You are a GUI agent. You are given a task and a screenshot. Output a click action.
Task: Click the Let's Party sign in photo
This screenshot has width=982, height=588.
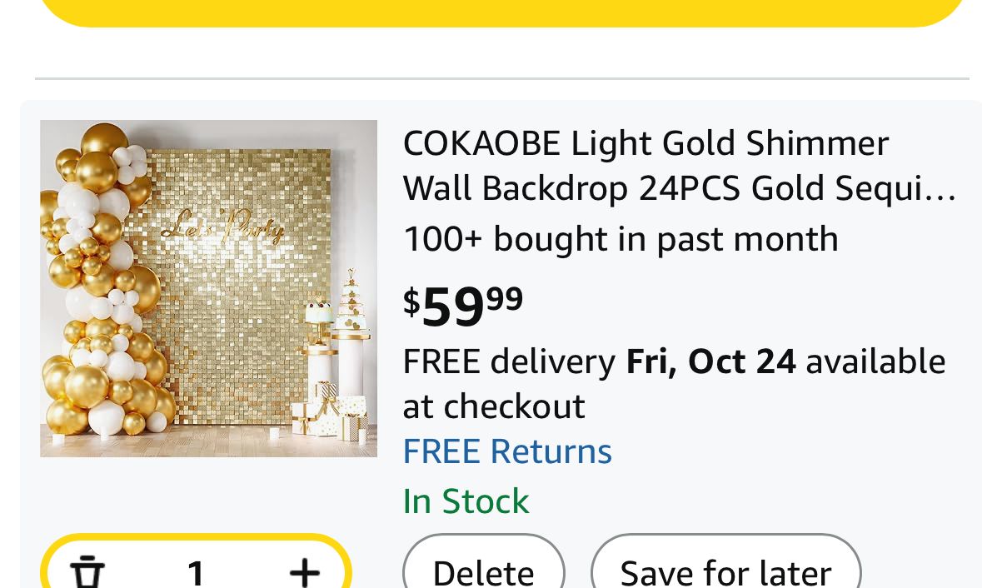click(222, 227)
